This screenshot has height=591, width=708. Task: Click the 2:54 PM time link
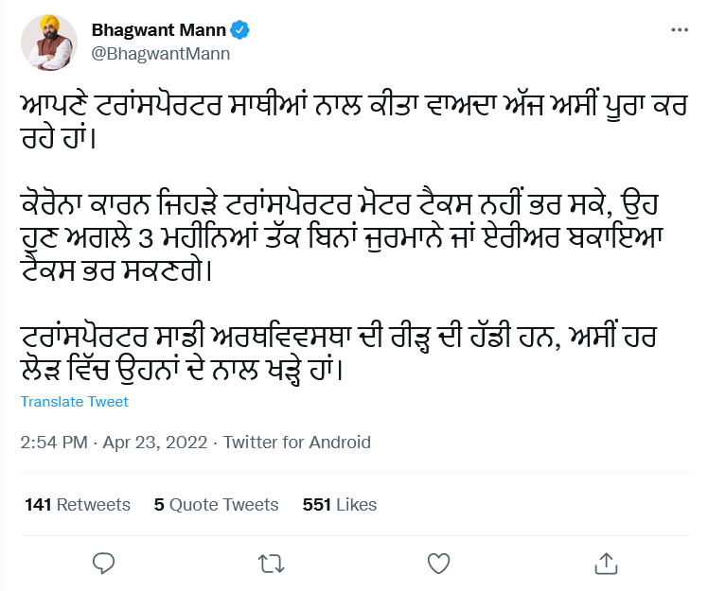pyautogui.click(x=54, y=443)
